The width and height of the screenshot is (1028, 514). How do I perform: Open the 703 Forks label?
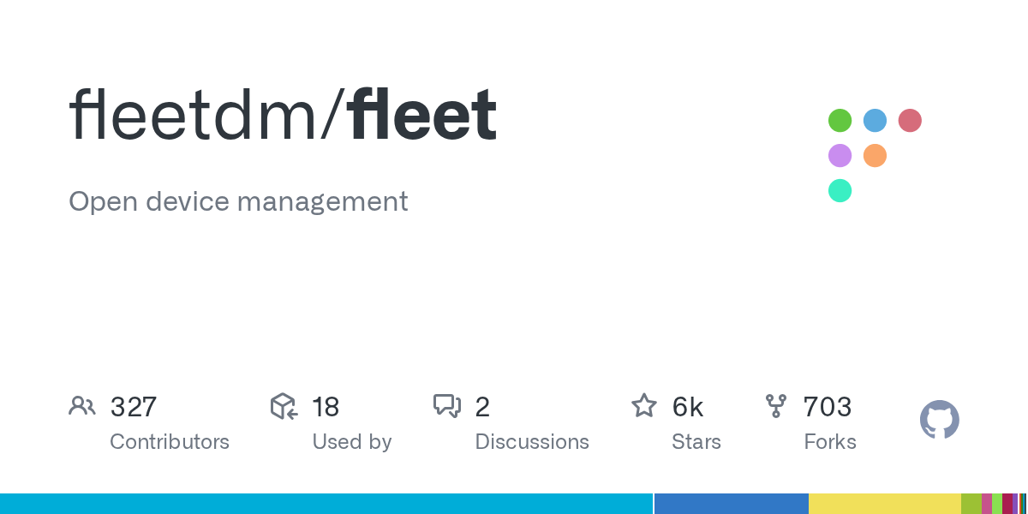[x=830, y=442]
